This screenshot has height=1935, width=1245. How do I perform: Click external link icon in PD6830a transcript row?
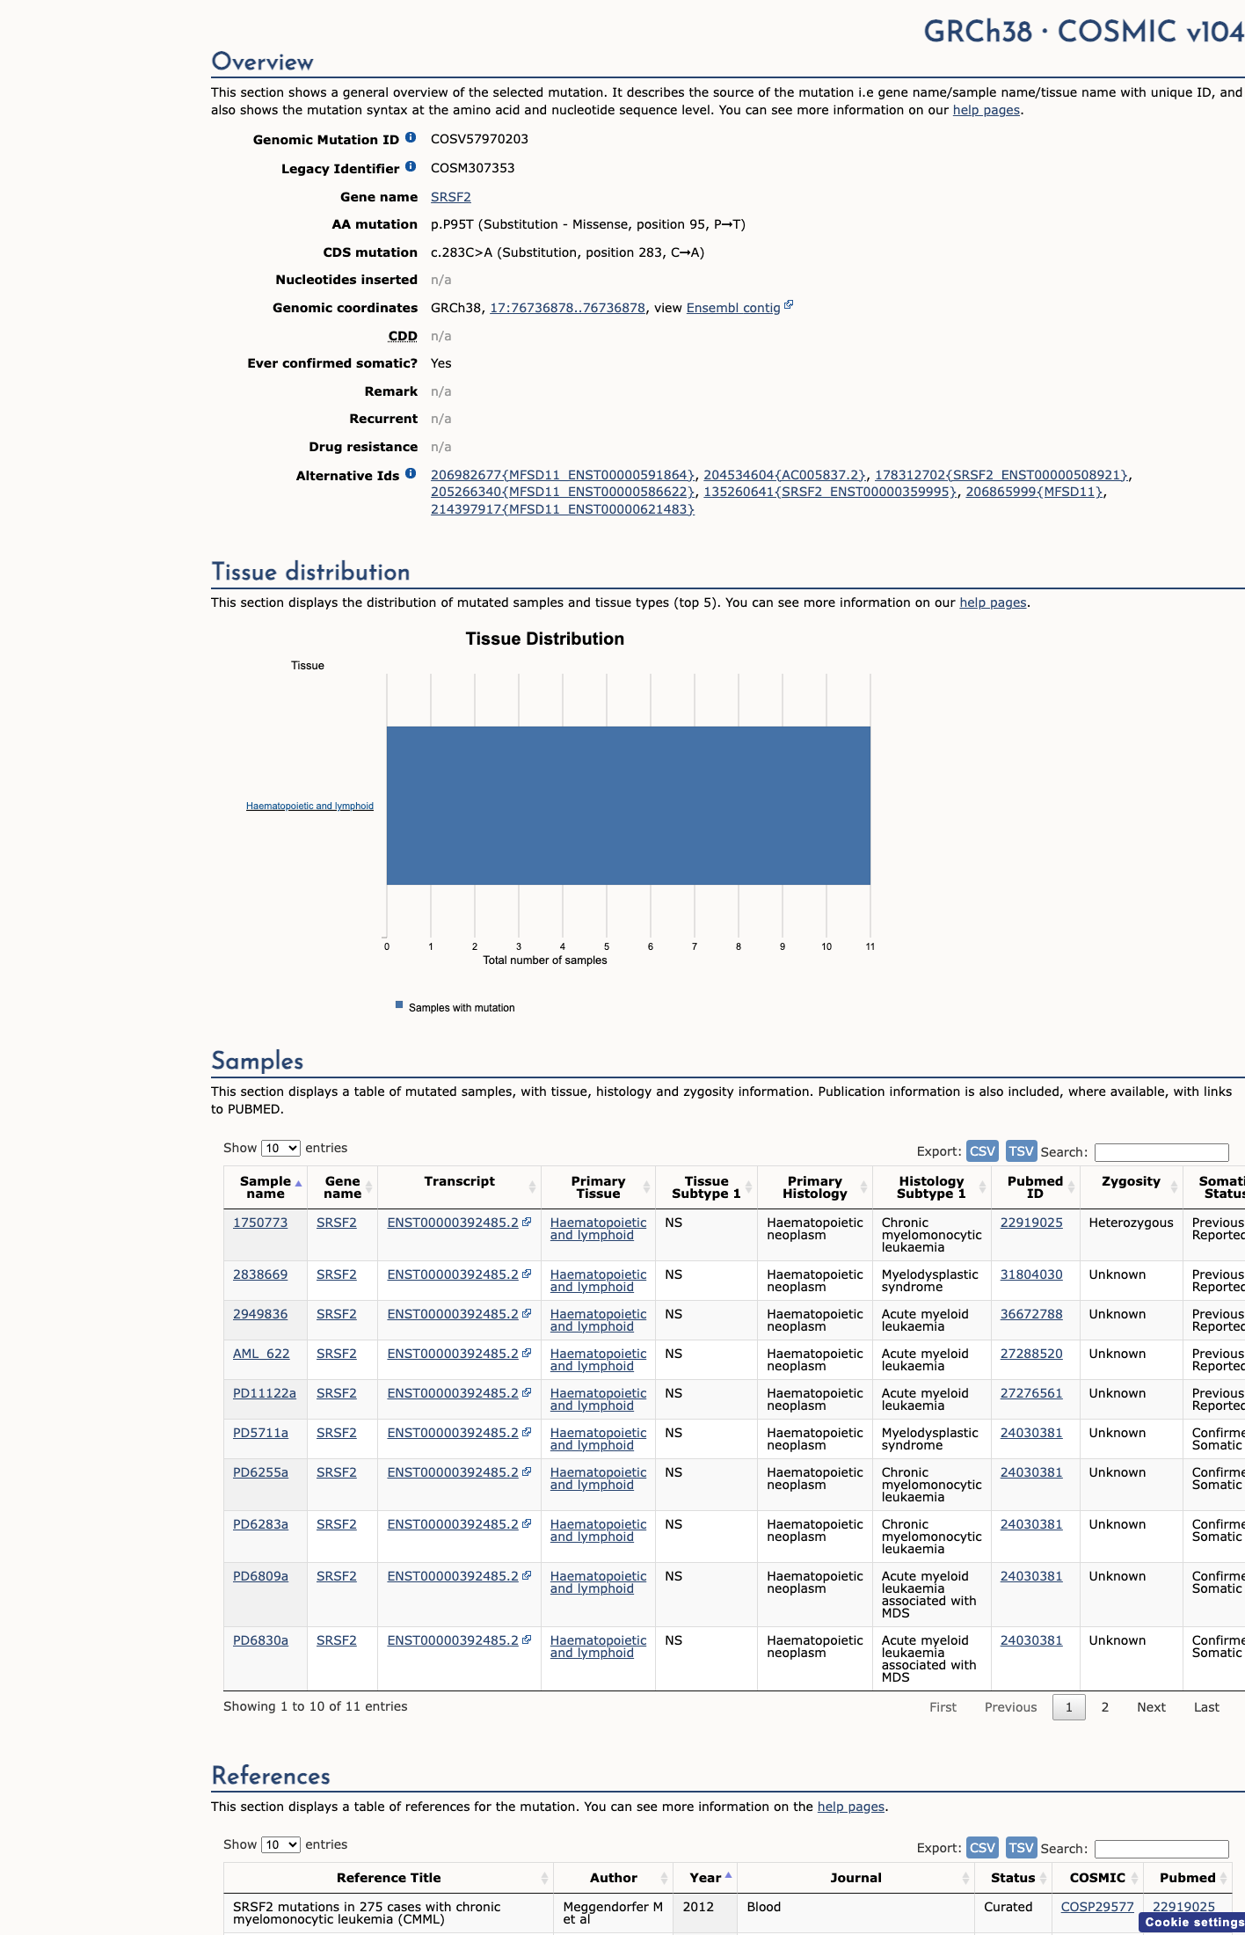coord(527,1639)
